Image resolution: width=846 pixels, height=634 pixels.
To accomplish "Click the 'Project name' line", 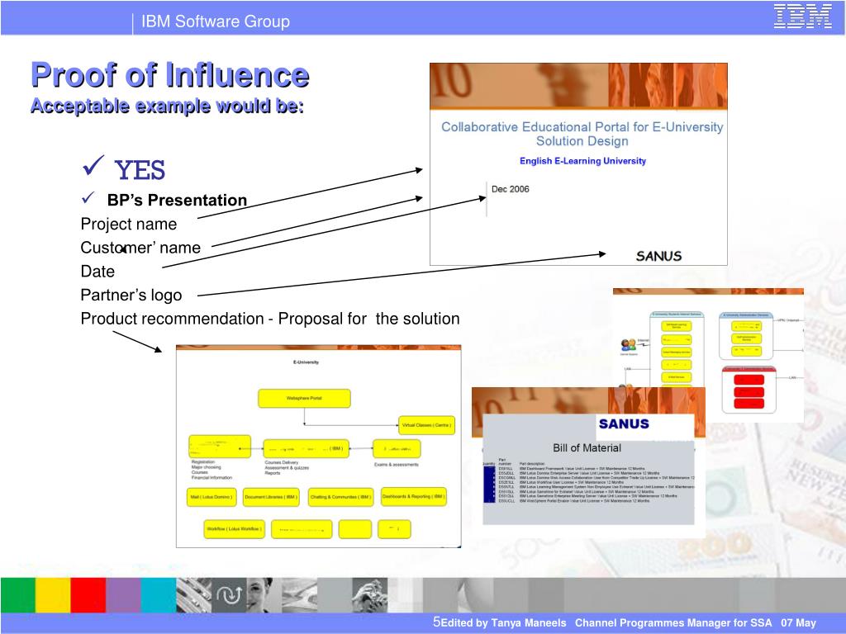I will pyautogui.click(x=128, y=224).
